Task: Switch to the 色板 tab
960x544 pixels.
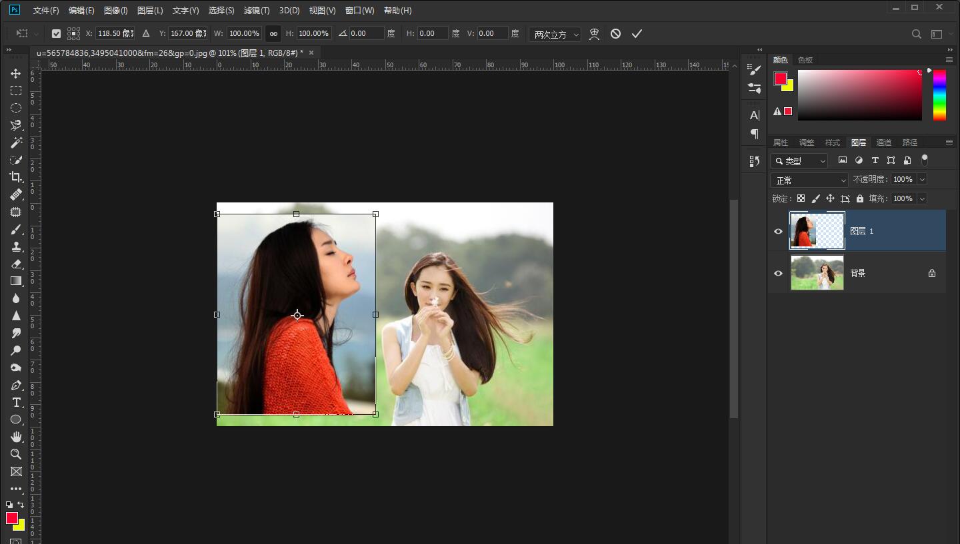Action: [x=805, y=60]
